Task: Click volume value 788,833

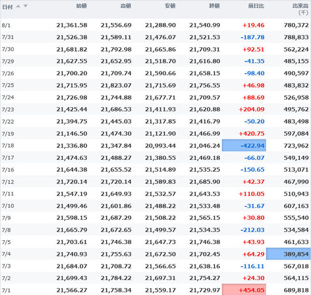Action: (x=296, y=37)
